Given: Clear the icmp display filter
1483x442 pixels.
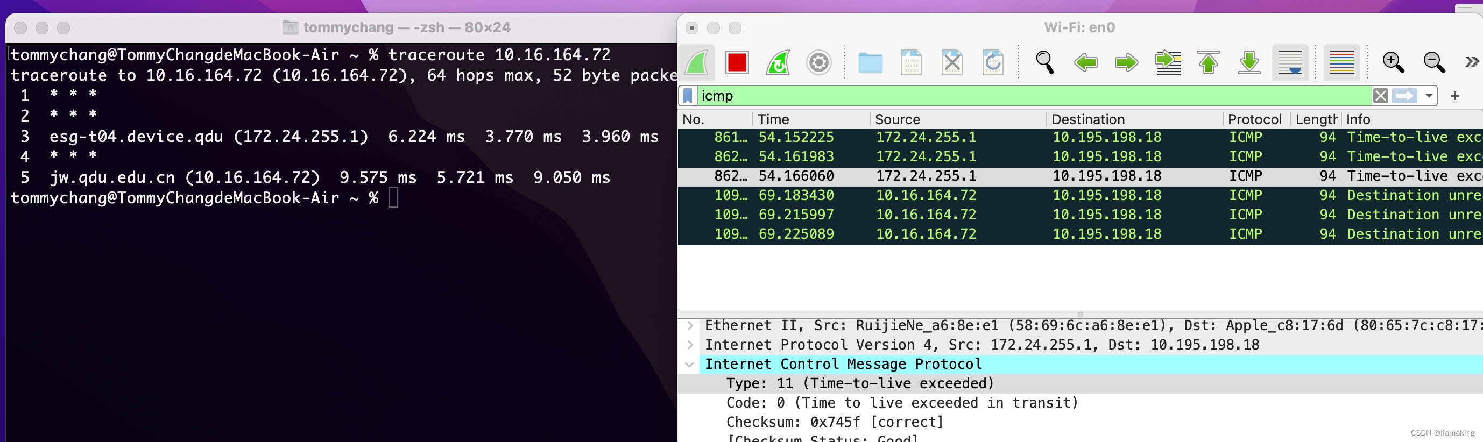Looking at the screenshot, I should 1380,96.
